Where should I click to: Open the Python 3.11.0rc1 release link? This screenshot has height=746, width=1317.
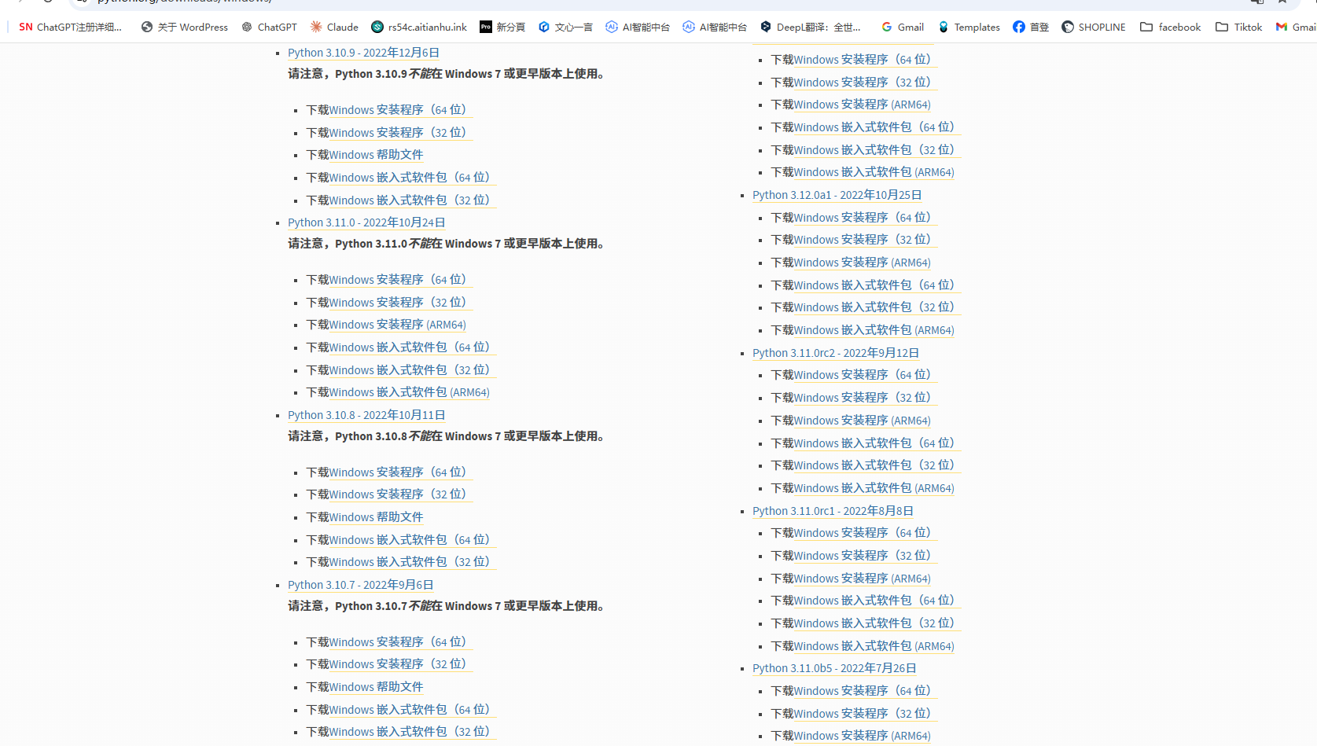point(833,511)
